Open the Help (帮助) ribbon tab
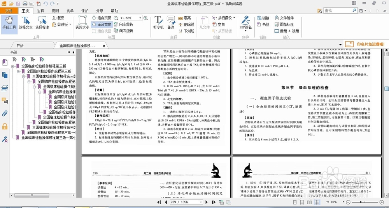Viewport: 389px width, 208px height. (114, 11)
